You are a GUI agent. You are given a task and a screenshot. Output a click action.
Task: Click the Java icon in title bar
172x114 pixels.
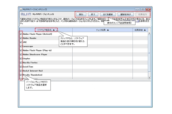tap(21, 9)
